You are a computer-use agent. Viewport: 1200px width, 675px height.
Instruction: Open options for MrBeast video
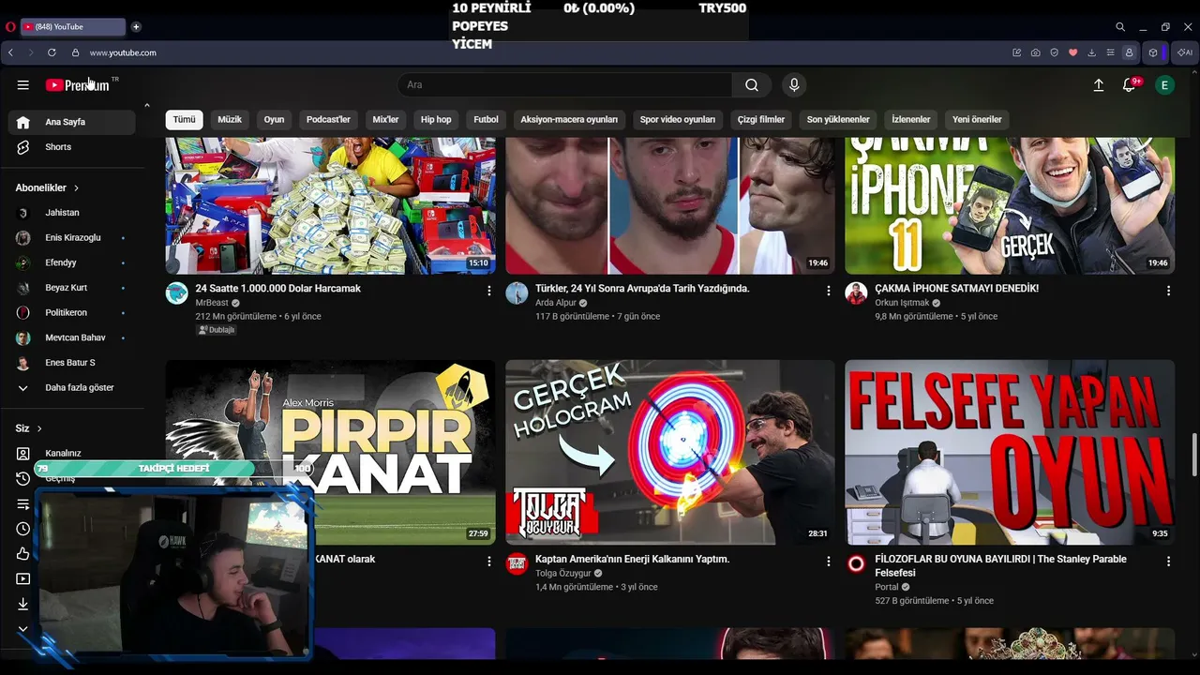coord(488,291)
